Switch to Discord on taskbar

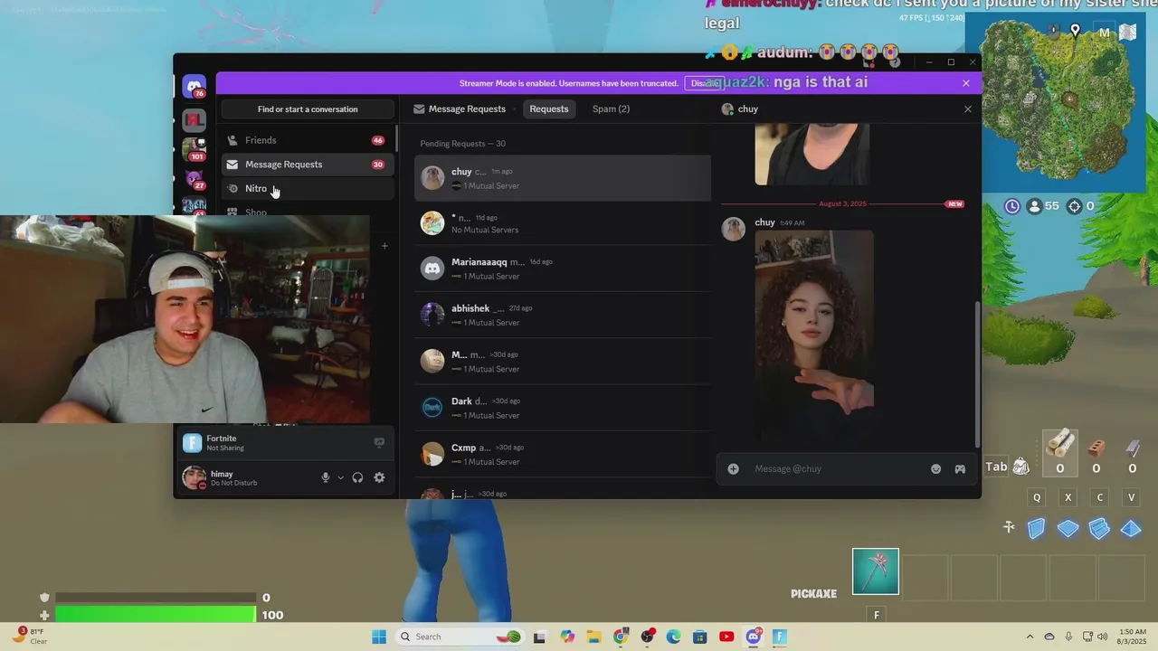pyautogui.click(x=754, y=637)
